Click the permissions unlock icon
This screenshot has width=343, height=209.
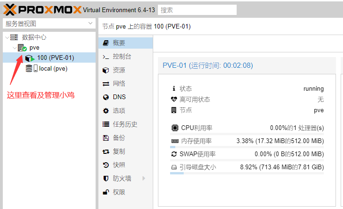pyautogui.click(x=105, y=192)
